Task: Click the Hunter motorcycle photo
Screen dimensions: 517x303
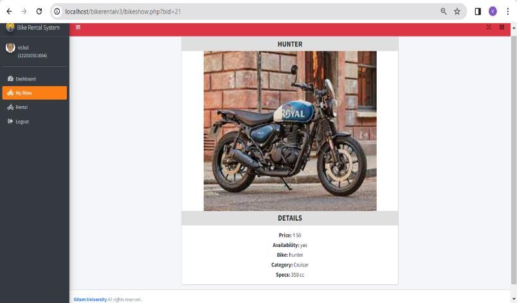Action: (x=290, y=131)
